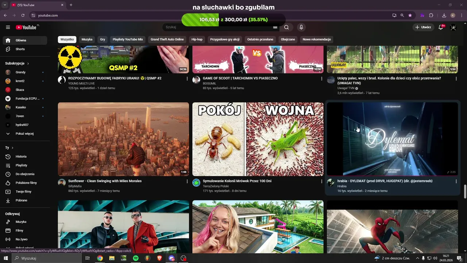Screen dimensions: 467x263
Task: Click the on-screen keyboard icon in search box
Action: pyautogui.click(x=275, y=27)
